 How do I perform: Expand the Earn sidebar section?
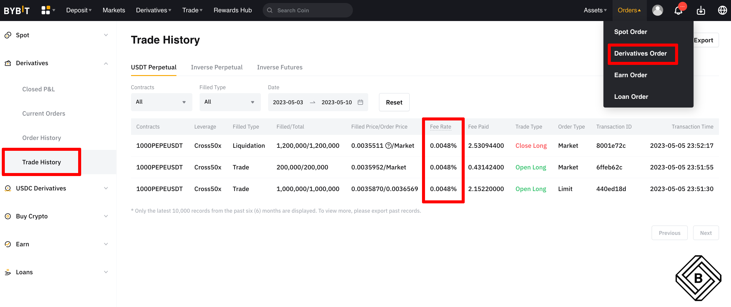click(x=106, y=244)
